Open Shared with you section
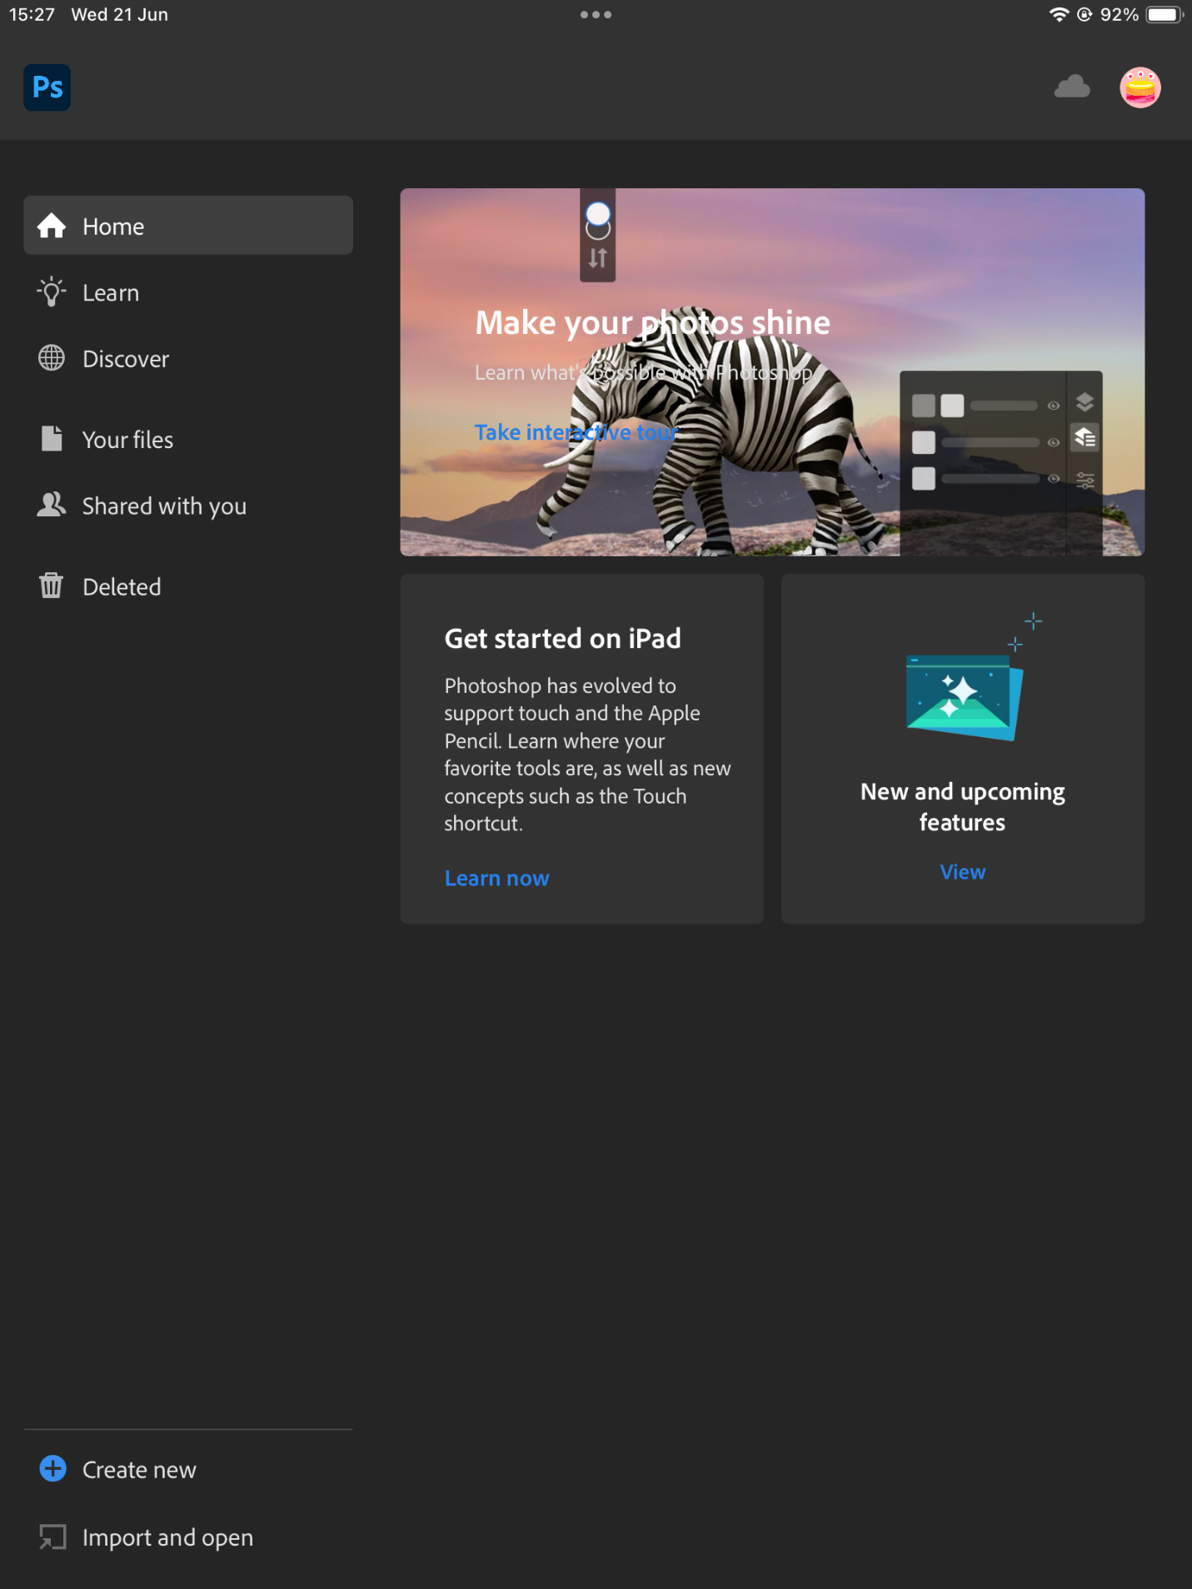 (164, 506)
